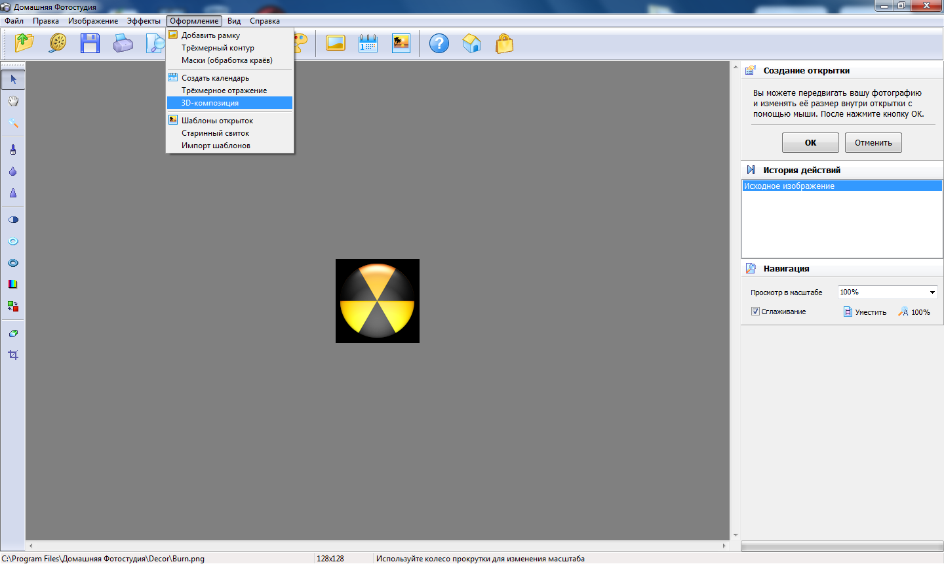Select the rainbow color spectrum tool
Image resolution: width=944 pixels, height=564 pixels.
(x=13, y=285)
